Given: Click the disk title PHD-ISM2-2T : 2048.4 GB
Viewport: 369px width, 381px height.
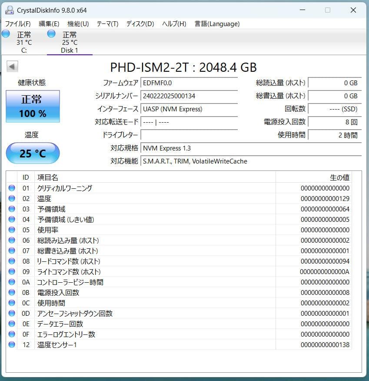Looking at the screenshot, I should click(183, 67).
